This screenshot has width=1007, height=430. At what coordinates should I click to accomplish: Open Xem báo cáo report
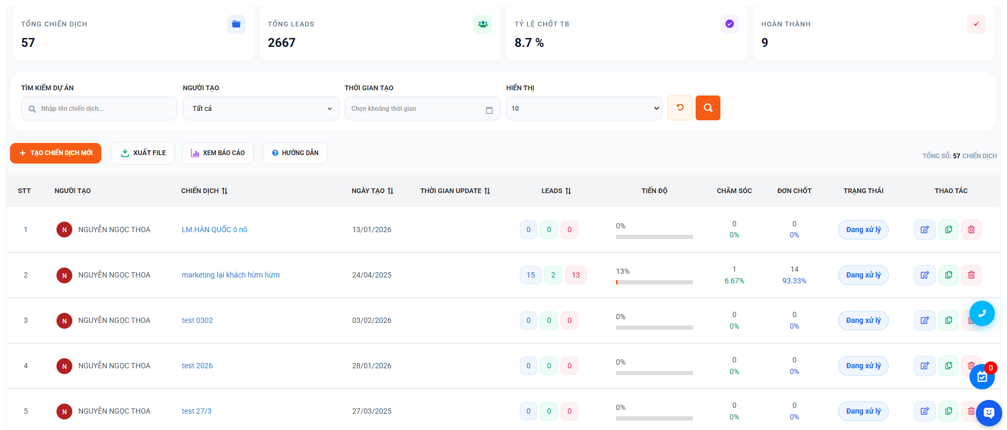tap(217, 153)
